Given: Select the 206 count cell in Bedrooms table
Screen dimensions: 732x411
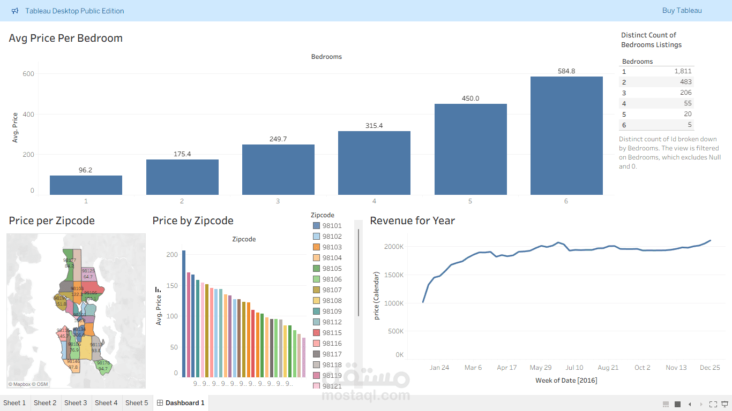Looking at the screenshot, I should [x=686, y=93].
